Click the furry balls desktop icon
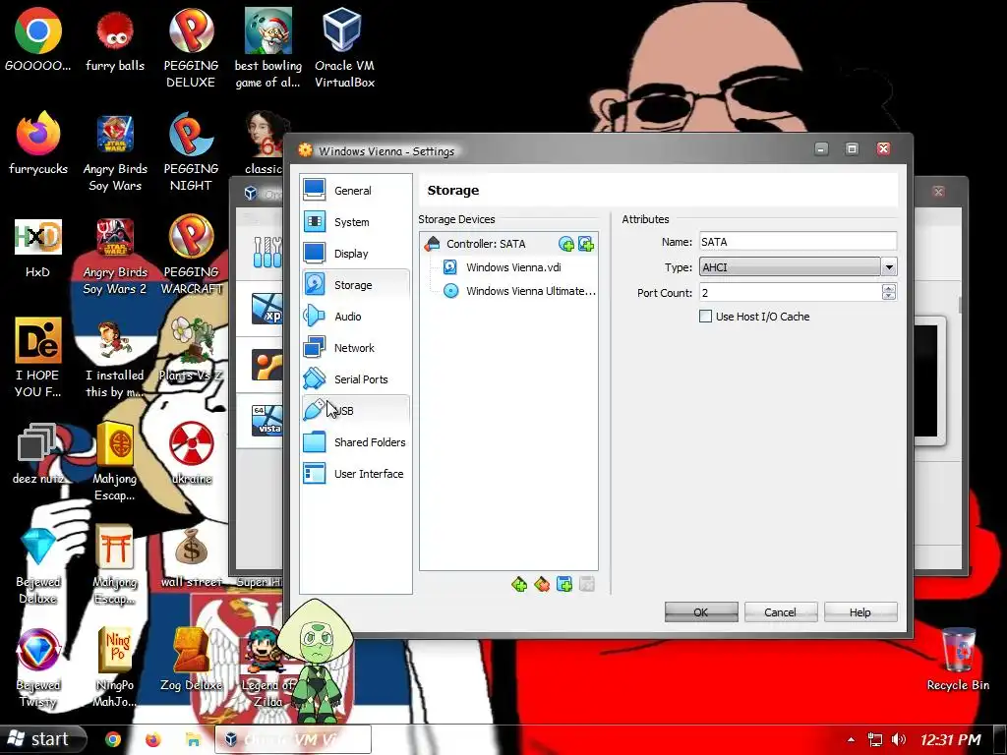1007x755 pixels. (115, 39)
